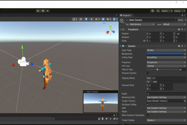
Task: Click the blue Z axis of orientation gizmo
Action: point(113,32)
